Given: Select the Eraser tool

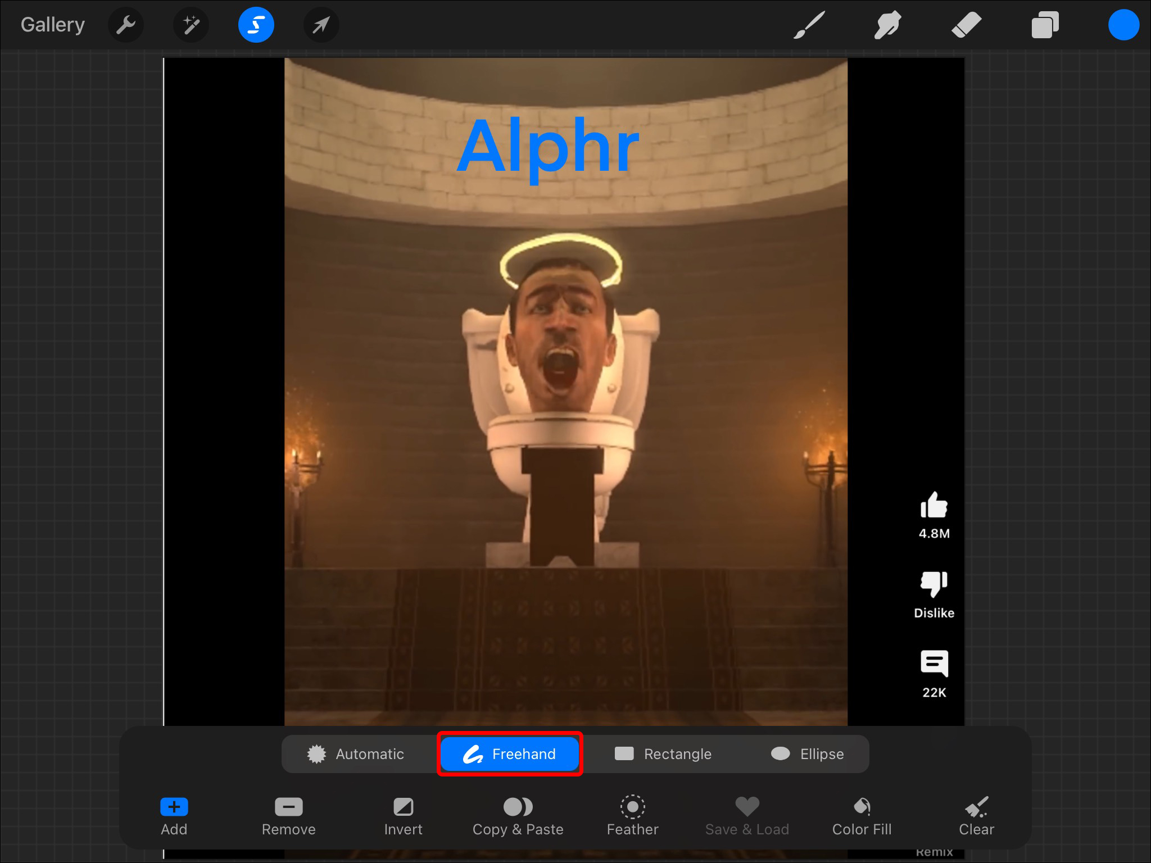Looking at the screenshot, I should click(966, 25).
